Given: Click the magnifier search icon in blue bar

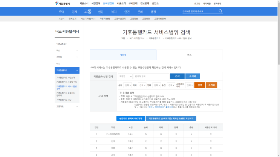Looking at the screenshot, I should pos(220,11).
